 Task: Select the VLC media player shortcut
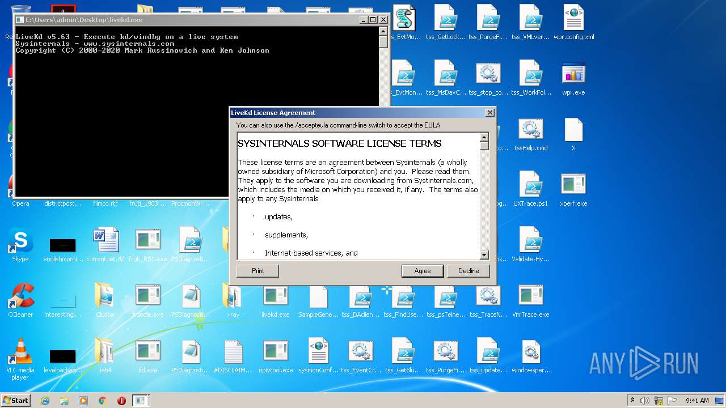click(20, 359)
